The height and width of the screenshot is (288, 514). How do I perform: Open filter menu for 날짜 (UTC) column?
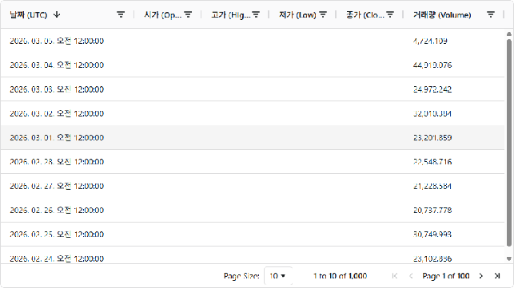pyautogui.click(x=121, y=14)
